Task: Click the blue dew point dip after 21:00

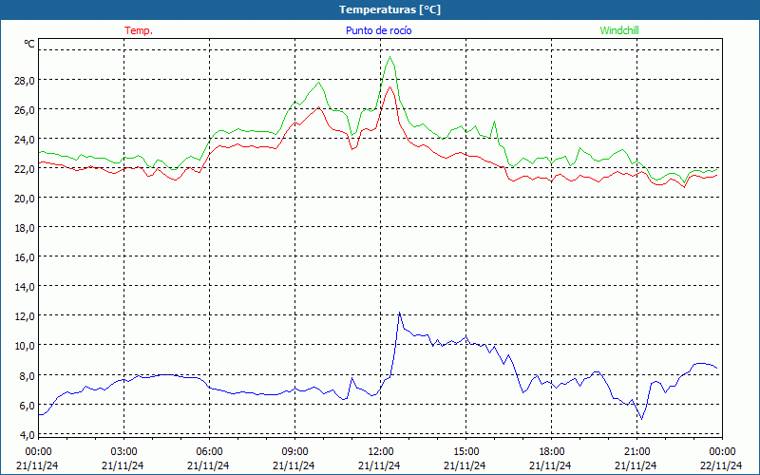Action: pyautogui.click(x=642, y=419)
